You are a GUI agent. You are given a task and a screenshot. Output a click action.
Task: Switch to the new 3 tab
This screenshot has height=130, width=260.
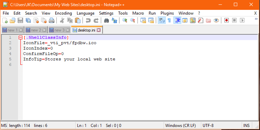pyautogui.click(x=59, y=30)
